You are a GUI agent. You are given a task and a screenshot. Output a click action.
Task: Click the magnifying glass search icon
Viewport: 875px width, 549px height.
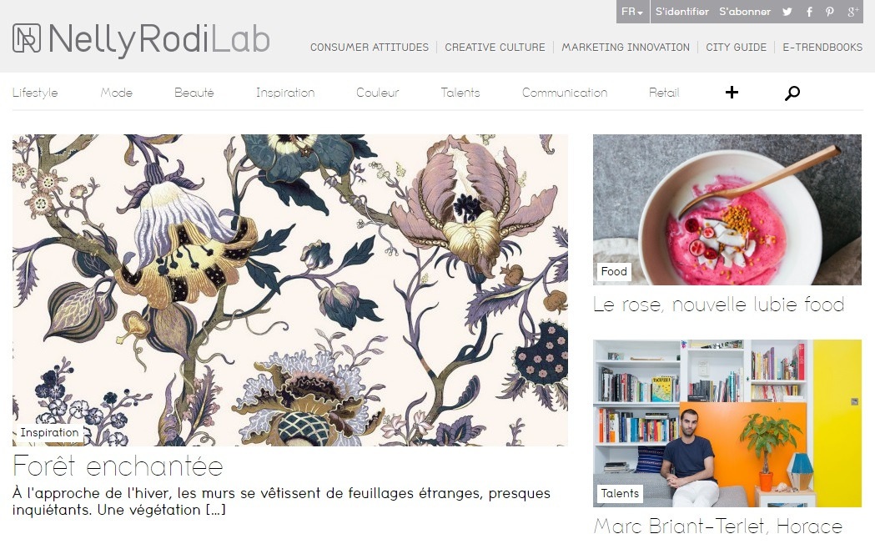point(792,93)
